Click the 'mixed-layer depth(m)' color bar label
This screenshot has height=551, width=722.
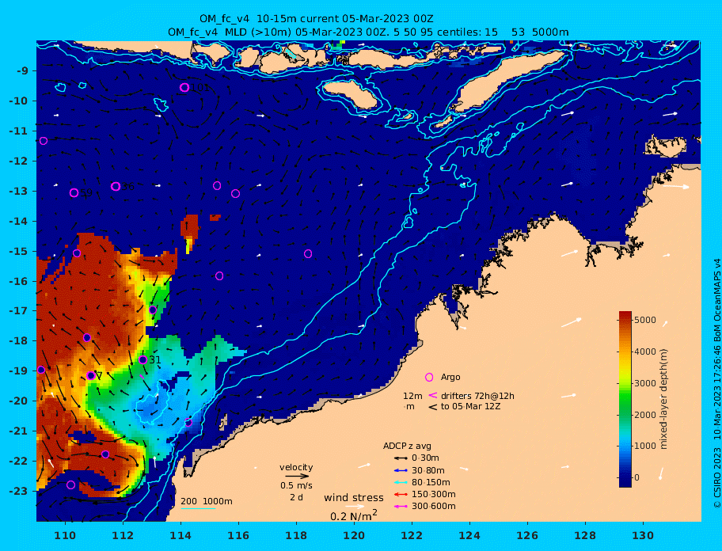pyautogui.click(x=663, y=399)
